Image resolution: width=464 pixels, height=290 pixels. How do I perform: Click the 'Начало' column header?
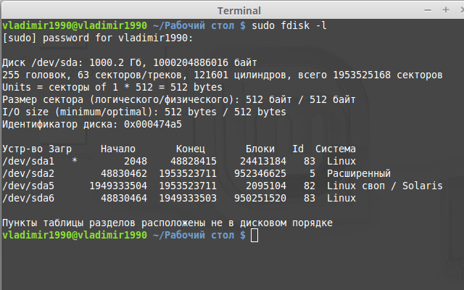click(118, 149)
